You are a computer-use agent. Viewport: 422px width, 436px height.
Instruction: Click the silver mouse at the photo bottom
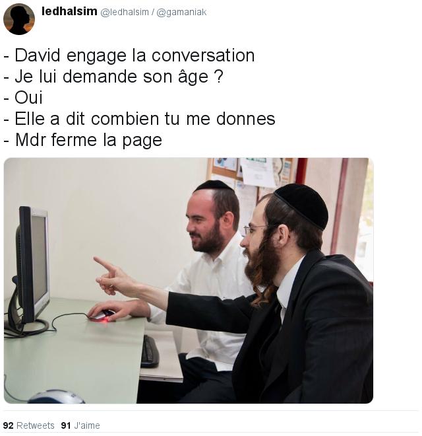[56, 397]
